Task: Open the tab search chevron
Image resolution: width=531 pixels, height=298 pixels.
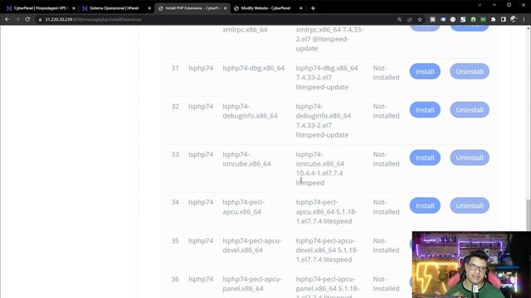Action: coord(480,5)
